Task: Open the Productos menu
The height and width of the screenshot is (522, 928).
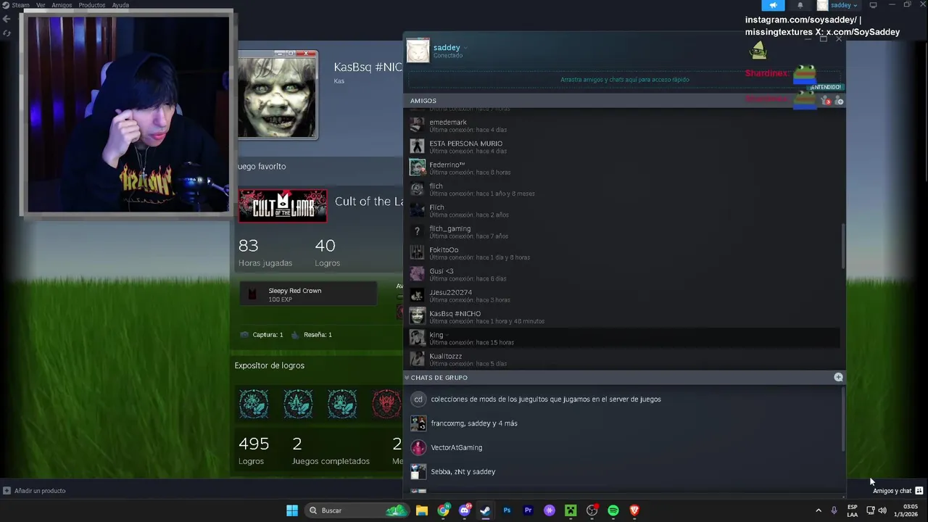Action: [x=92, y=5]
